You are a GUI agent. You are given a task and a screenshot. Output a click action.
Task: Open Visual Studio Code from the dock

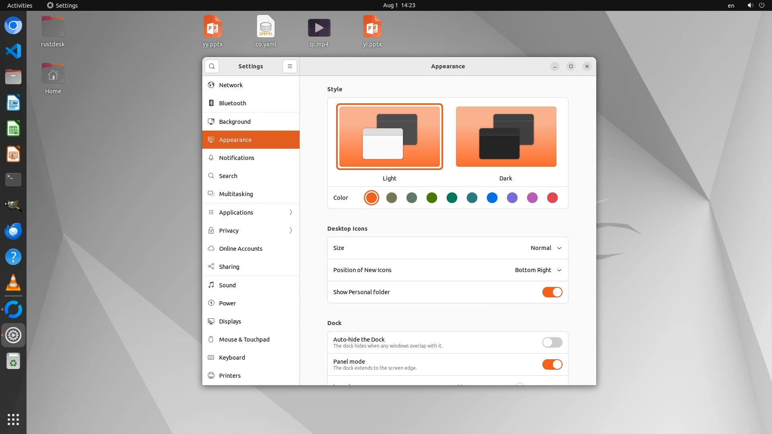click(13, 51)
